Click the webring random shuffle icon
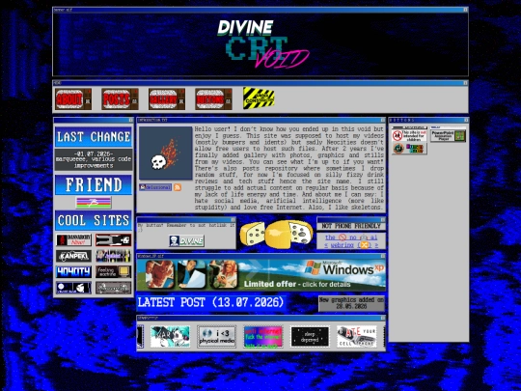This screenshot has height=391, width=521. pyautogui.click(x=364, y=245)
